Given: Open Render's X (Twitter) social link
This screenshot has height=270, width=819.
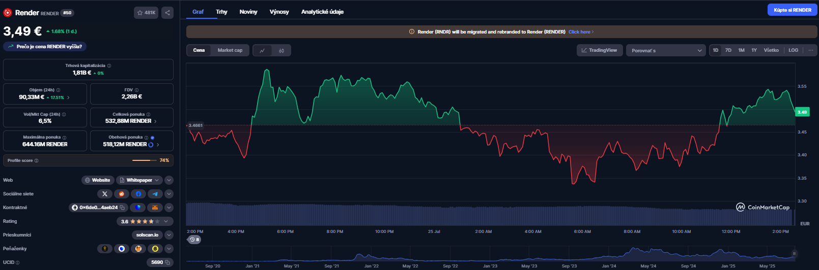Looking at the screenshot, I should pos(105,194).
